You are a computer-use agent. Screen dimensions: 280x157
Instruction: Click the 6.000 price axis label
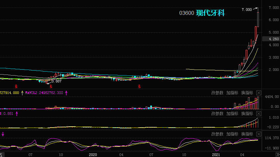274,20
